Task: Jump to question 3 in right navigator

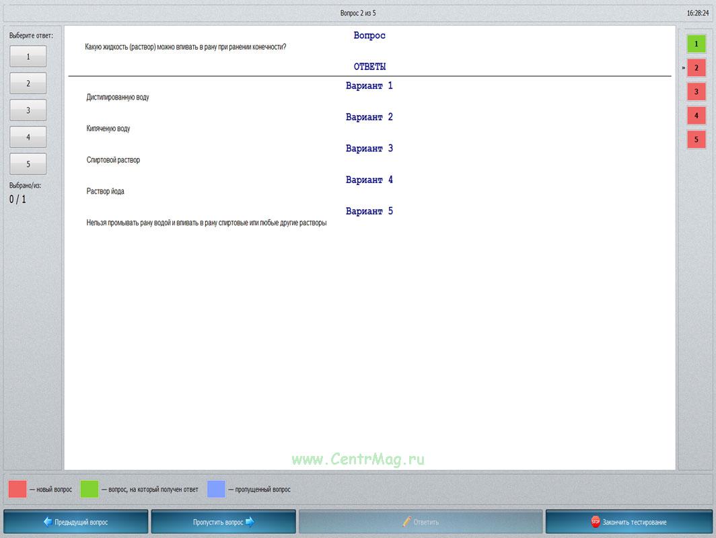Action: pos(696,91)
